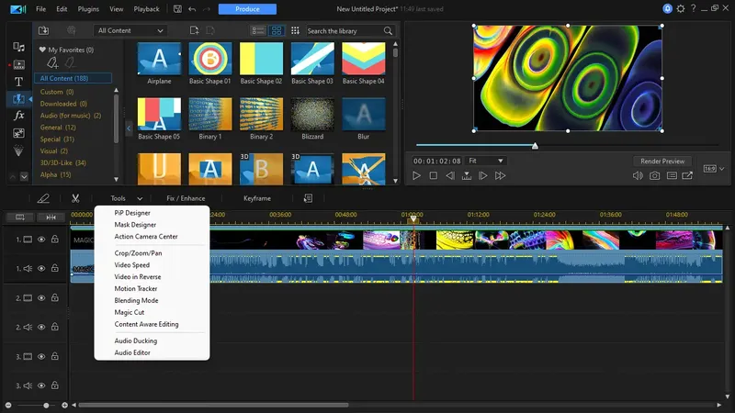Viewport: 735px width, 413px height.
Task: Open the 16:9 aspect ratio dropdown
Action: tap(710, 169)
